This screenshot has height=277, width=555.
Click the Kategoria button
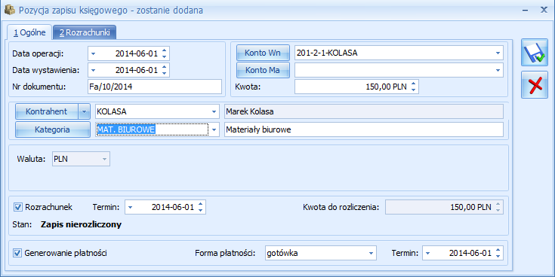[52, 129]
